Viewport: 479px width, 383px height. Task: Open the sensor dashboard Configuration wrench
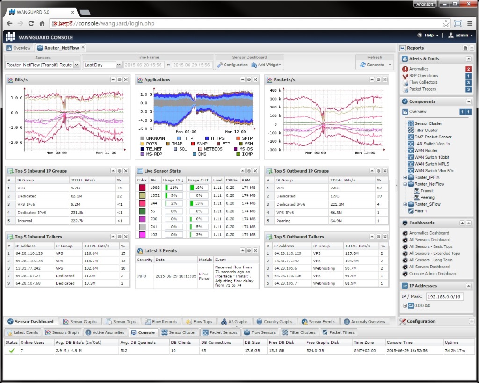point(232,65)
